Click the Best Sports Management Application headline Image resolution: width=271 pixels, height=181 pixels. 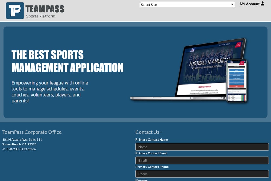[x=67, y=61]
